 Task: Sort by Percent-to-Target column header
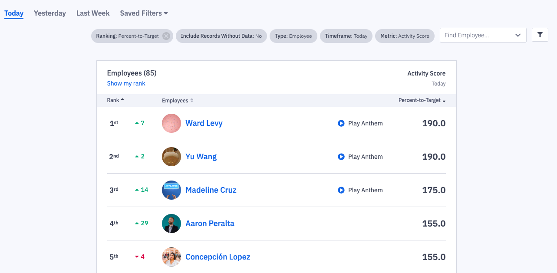422,100
